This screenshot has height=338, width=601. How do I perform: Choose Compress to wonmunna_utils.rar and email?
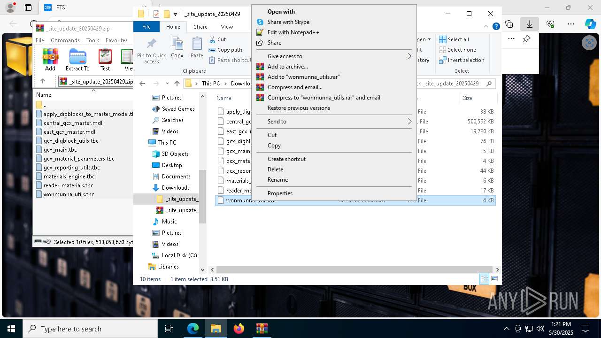[x=334, y=98]
